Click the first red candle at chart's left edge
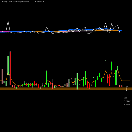Screen dimensions: 132x132 coord(2,77)
